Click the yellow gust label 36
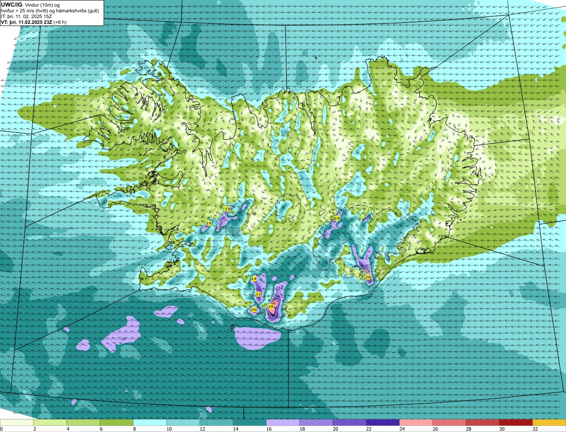 click(x=368, y=277)
